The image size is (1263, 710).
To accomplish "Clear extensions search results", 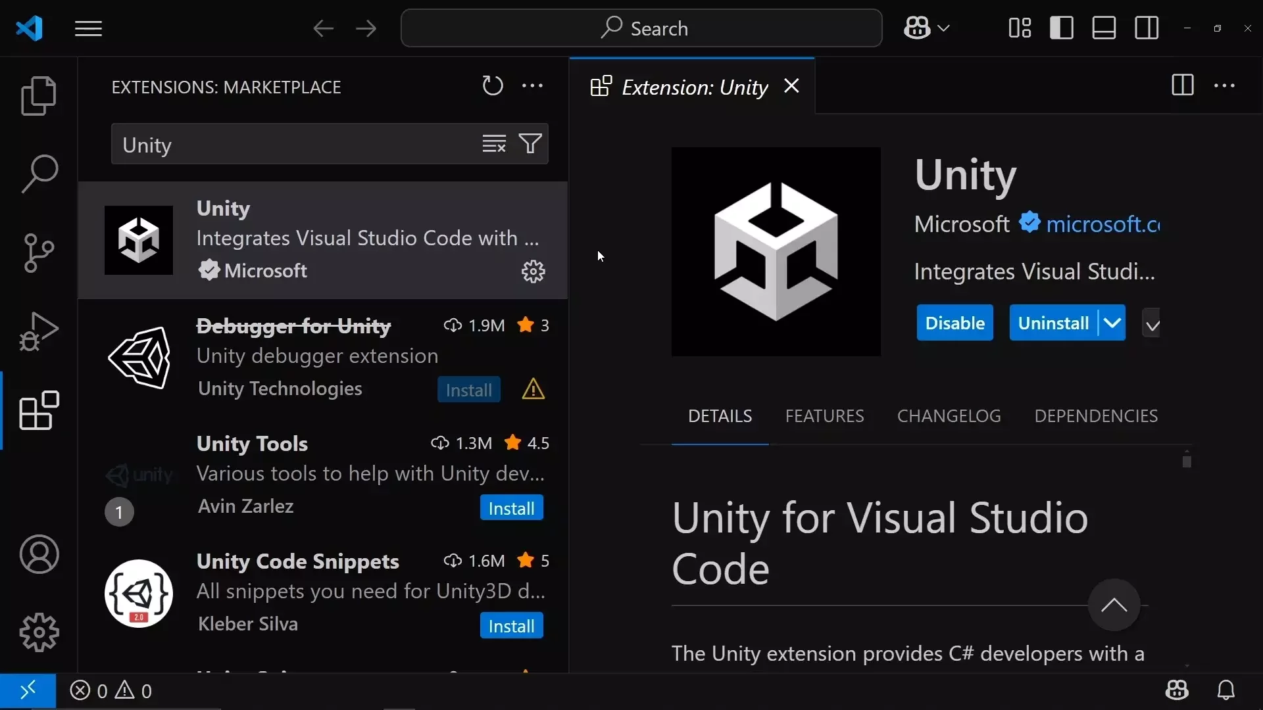I will point(494,143).
